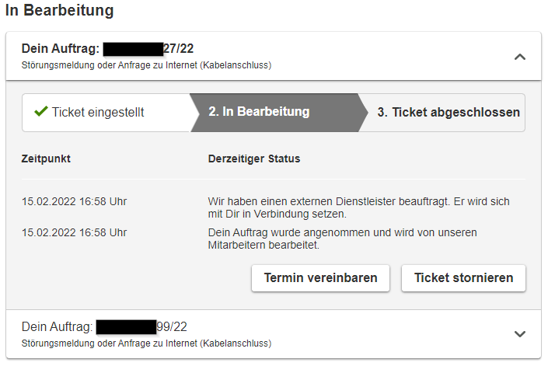Viewport: 548px width, 366px height.
Task: Click the "Dein Auftrag" title ending 27/22
Action: pos(107,49)
